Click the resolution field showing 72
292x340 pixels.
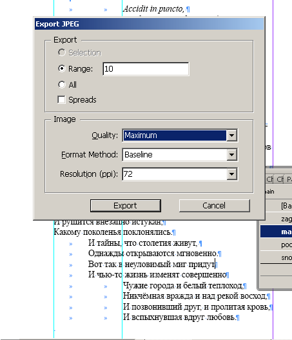coord(175,174)
